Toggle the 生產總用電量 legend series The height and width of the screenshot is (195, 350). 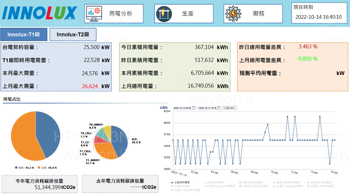click(x=180, y=186)
